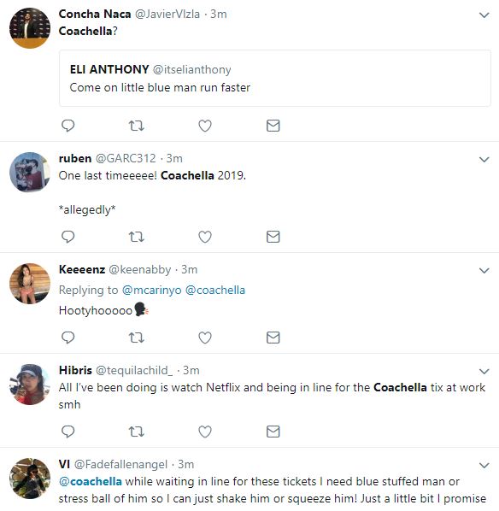Image resolution: width=499 pixels, height=511 pixels.
Task: Expand the menu chevron on ruben's tweet
Action: pyautogui.click(x=484, y=159)
